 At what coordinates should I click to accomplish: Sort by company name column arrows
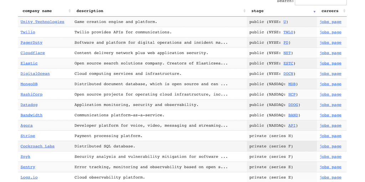[70, 11]
